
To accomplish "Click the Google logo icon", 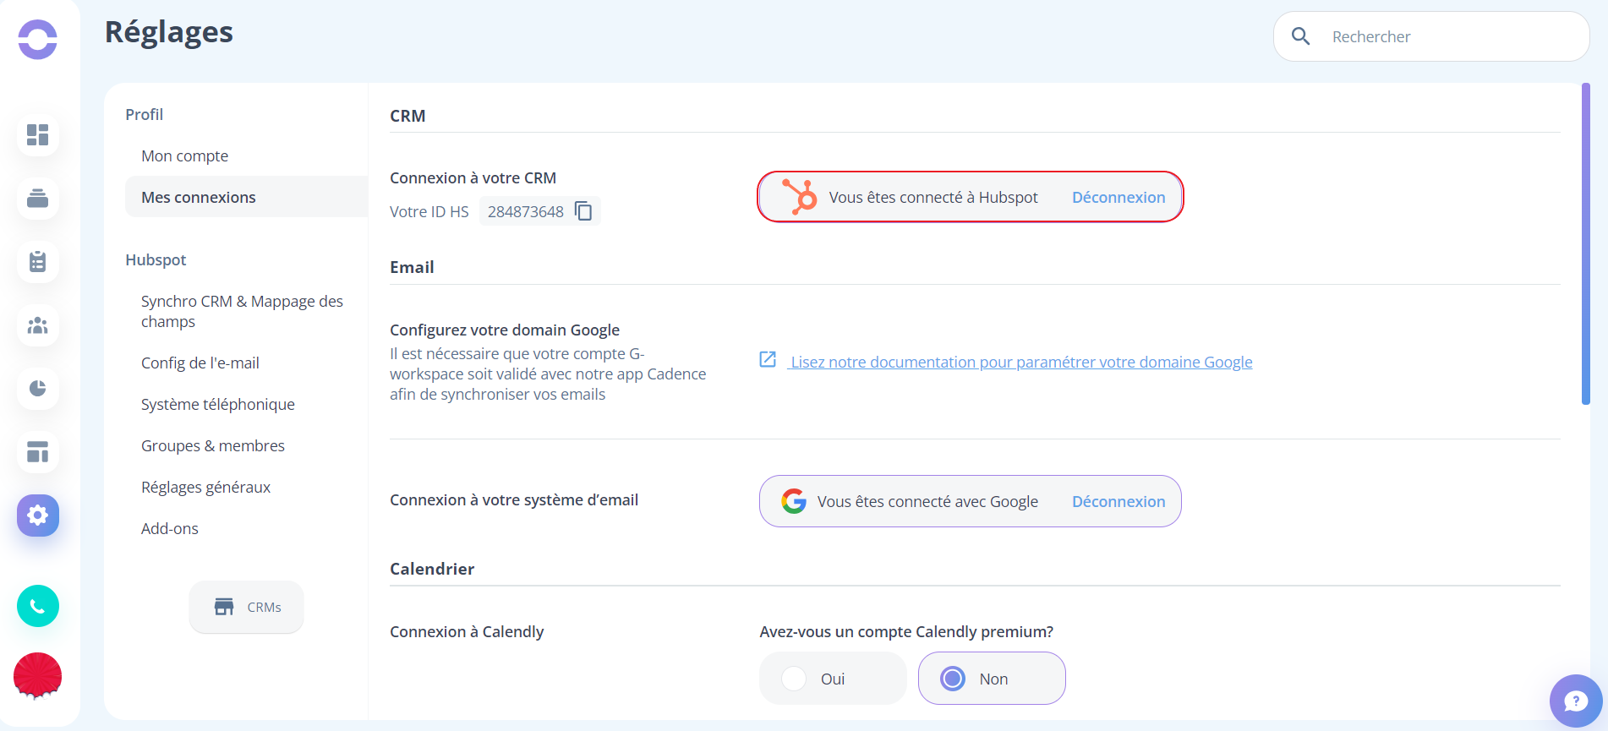I will 793,501.
